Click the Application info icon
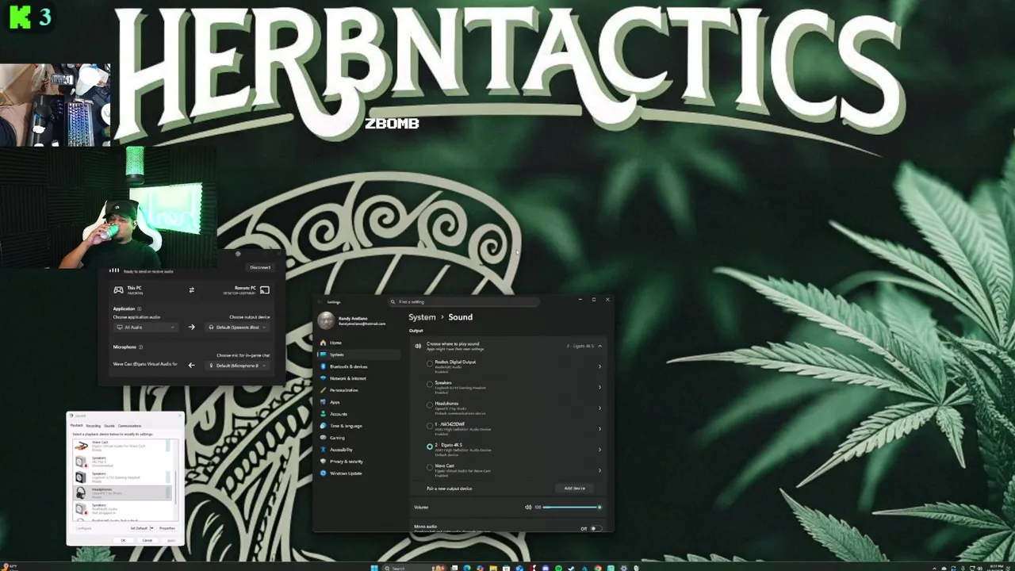 point(139,308)
